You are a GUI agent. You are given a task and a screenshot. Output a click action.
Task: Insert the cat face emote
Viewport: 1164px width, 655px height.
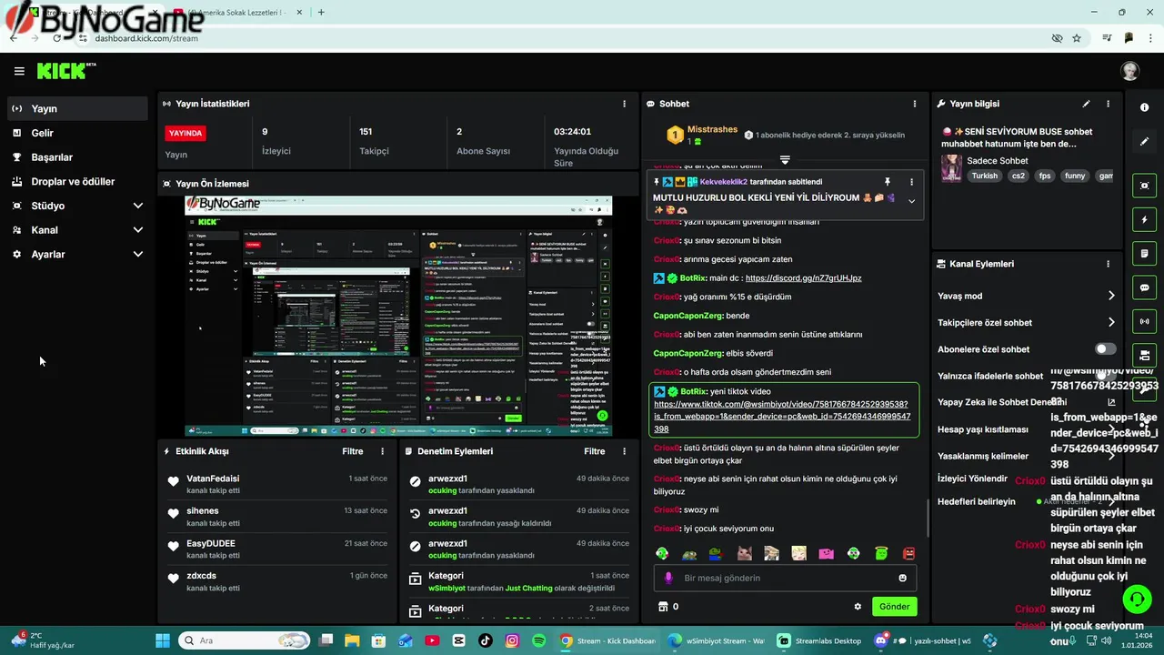coord(744,553)
